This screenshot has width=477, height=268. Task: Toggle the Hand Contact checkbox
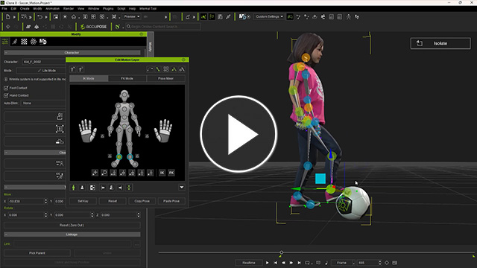[x=6, y=95]
